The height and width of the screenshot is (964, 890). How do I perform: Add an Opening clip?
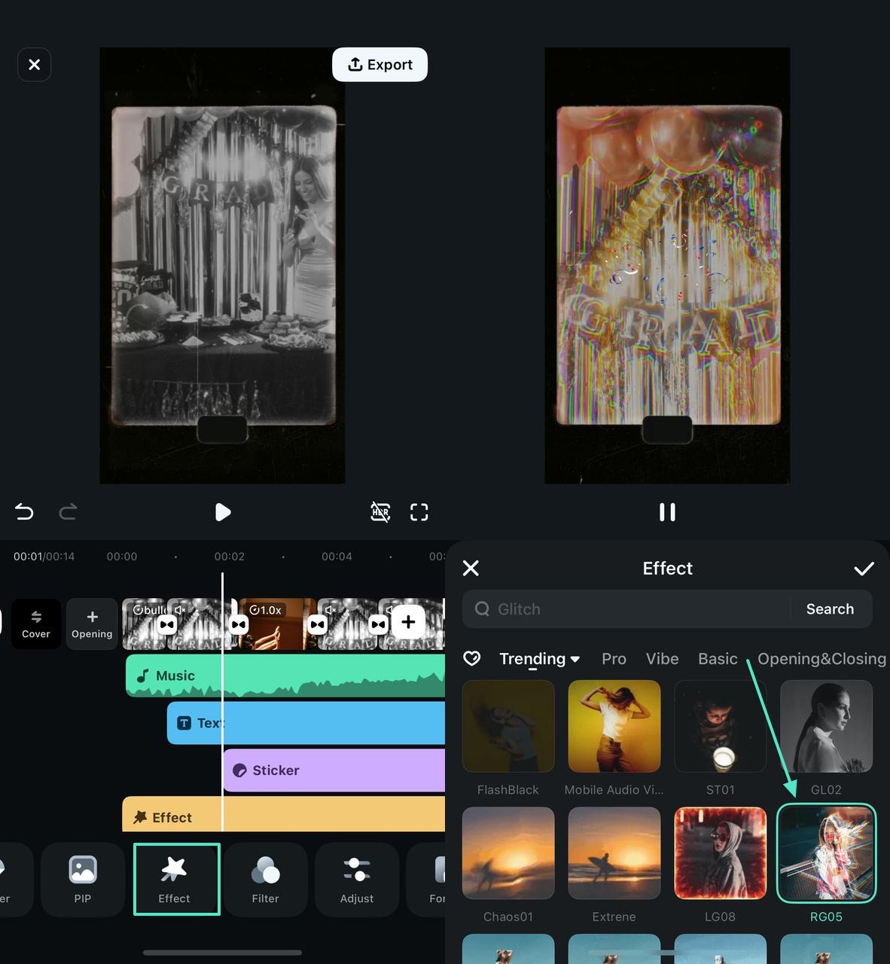pyautogui.click(x=92, y=624)
